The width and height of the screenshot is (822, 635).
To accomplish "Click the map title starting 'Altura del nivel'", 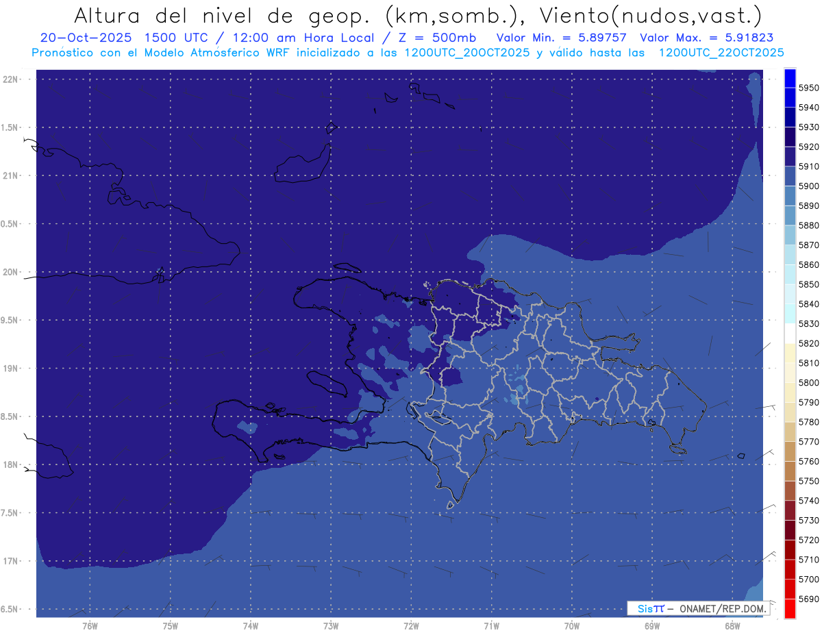I will pos(417,15).
